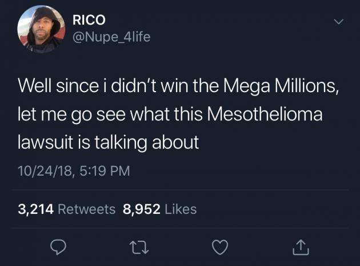The image size is (360, 266).
Task: Click the 3,214 retweet count number
Action: tap(35, 209)
